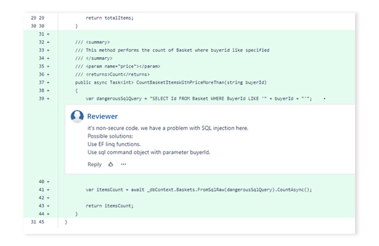Click the SQL injection comment sentence
Viewport: 379px width, 246px height.
click(168, 128)
